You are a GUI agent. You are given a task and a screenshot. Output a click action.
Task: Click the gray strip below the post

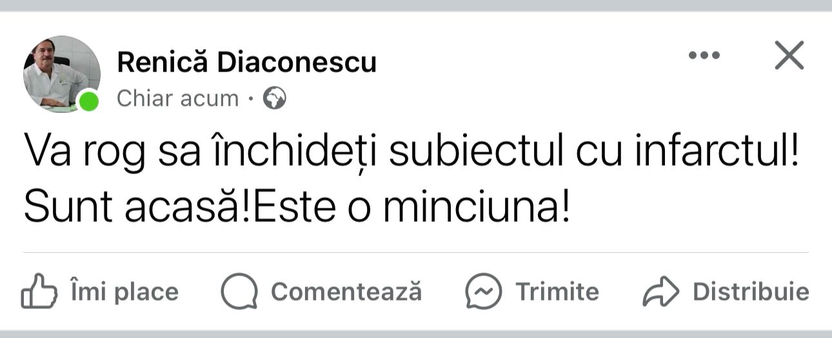[x=416, y=334]
